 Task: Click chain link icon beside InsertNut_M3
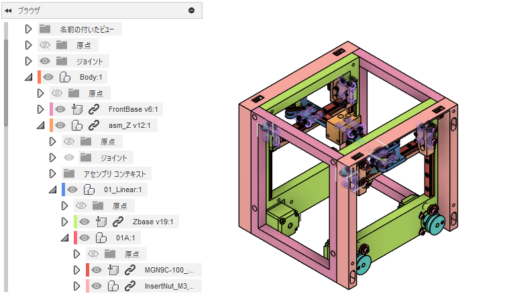tap(130, 286)
